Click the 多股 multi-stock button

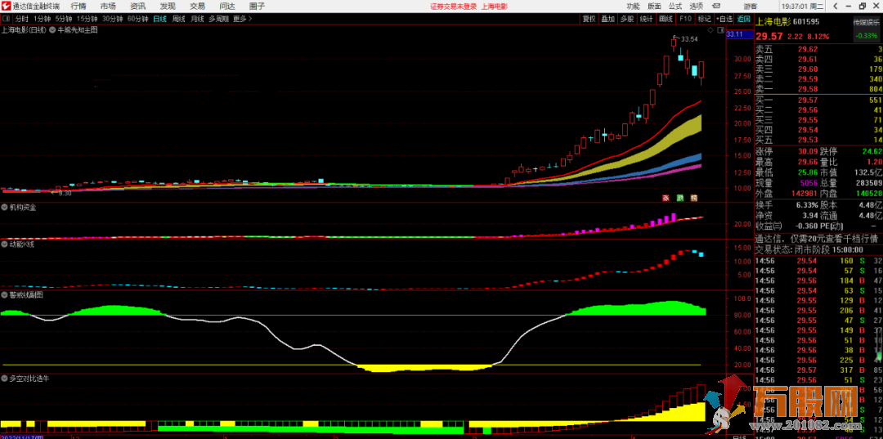627,19
